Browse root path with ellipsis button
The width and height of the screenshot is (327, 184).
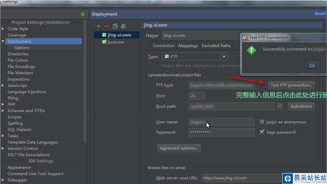point(280,106)
